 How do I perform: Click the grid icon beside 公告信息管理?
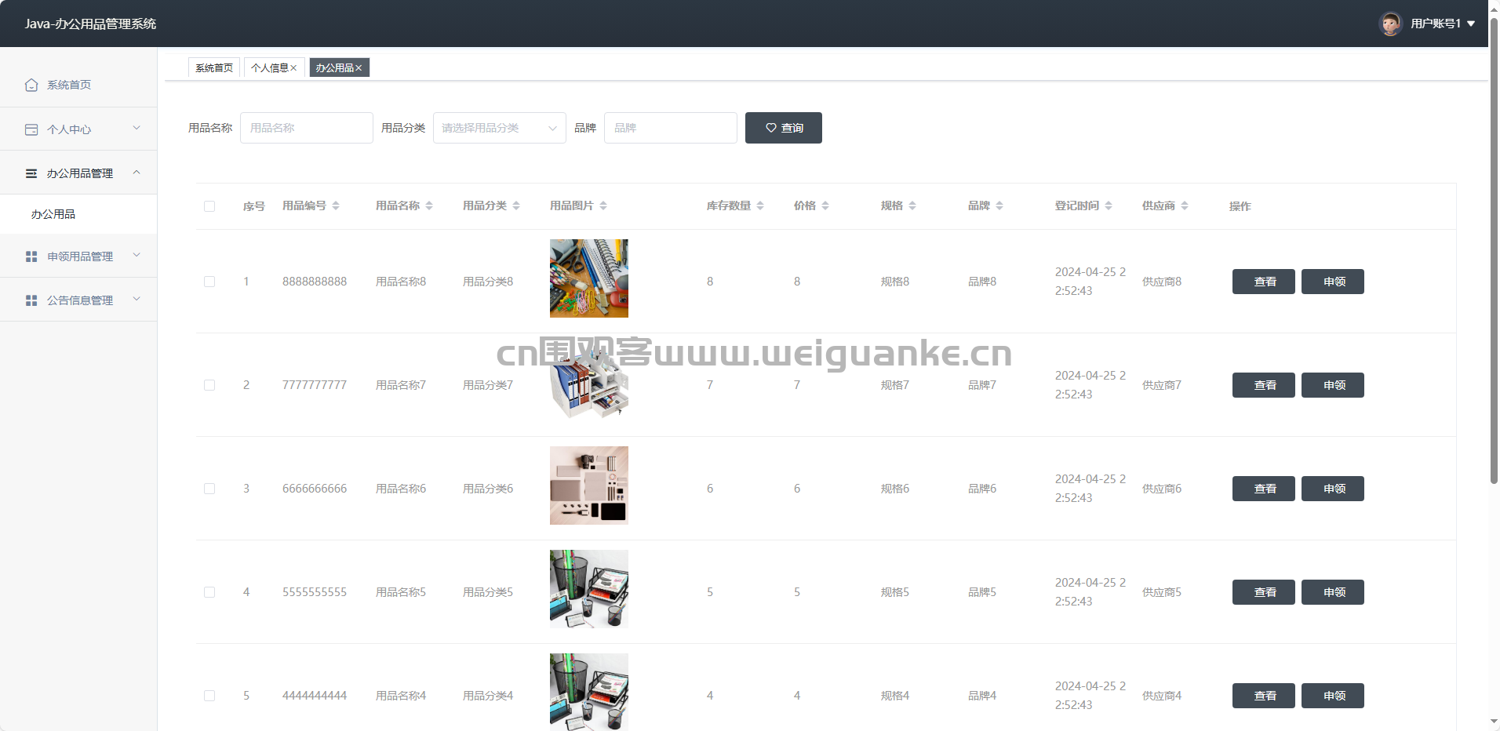[x=31, y=300]
